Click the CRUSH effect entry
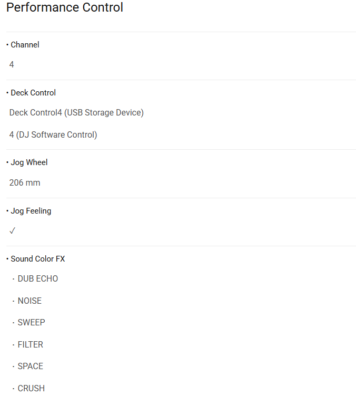Screen dimensions: 356x395 (31, 388)
